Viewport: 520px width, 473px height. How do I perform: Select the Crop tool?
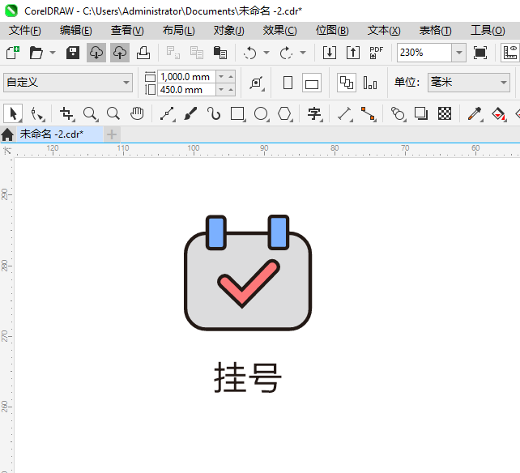click(x=66, y=113)
